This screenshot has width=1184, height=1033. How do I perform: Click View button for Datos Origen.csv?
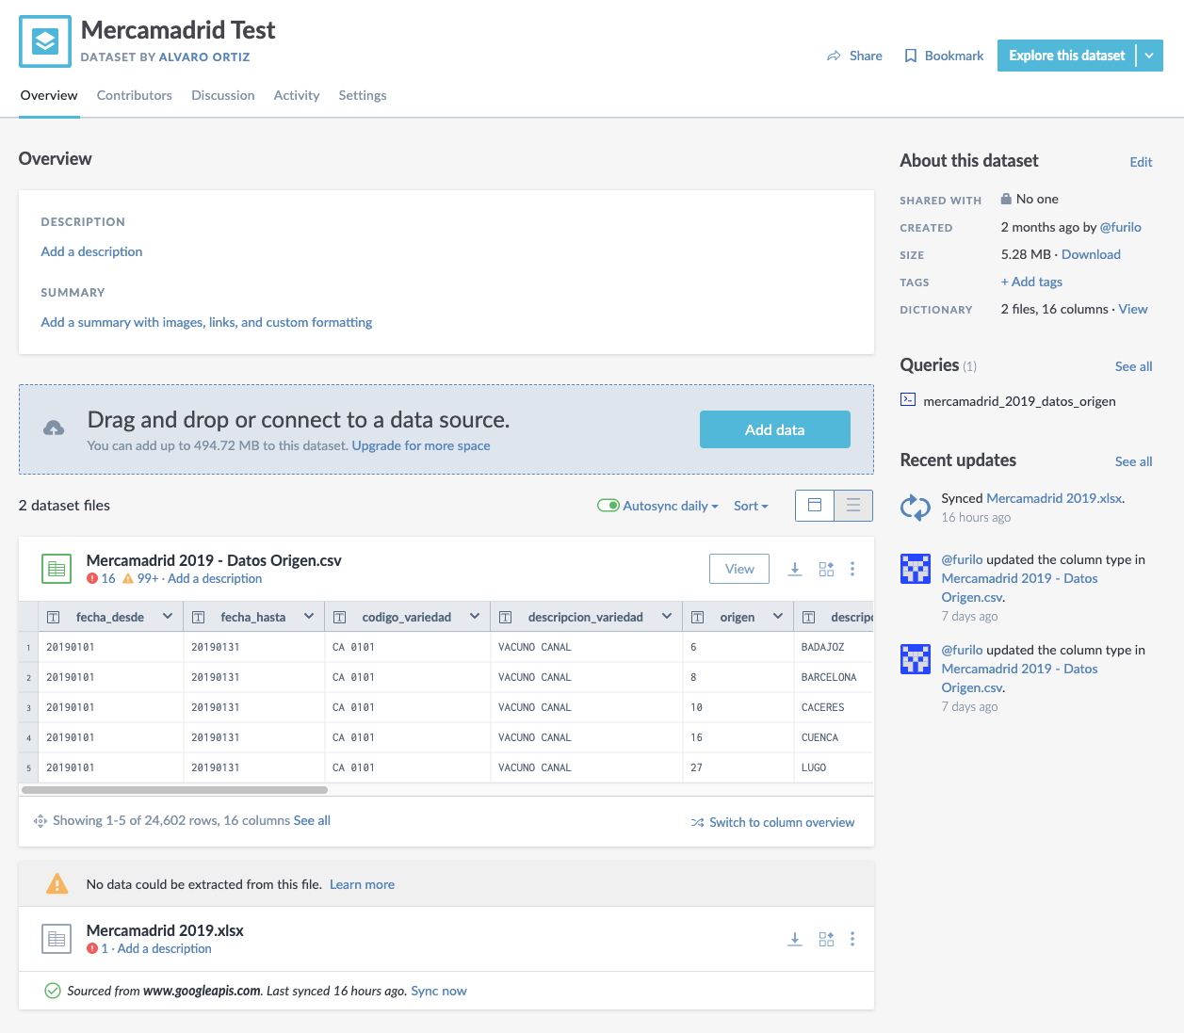(x=739, y=569)
